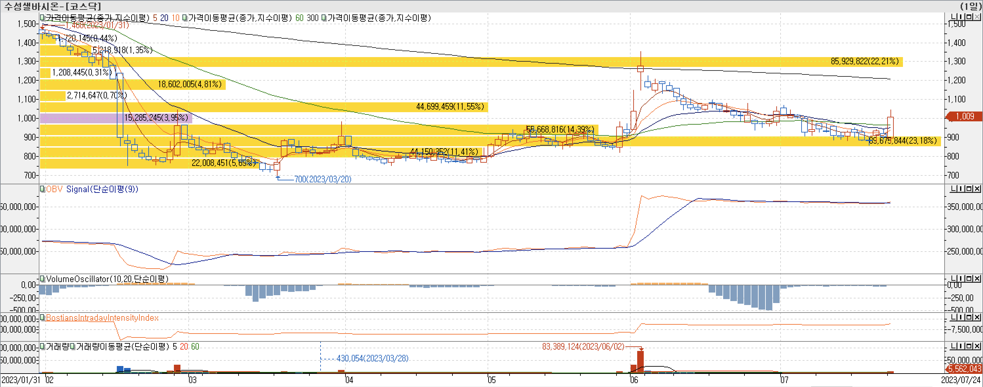Toggle the OBV indicator checkbox
Screen dimensions: 983x387
click(43, 189)
